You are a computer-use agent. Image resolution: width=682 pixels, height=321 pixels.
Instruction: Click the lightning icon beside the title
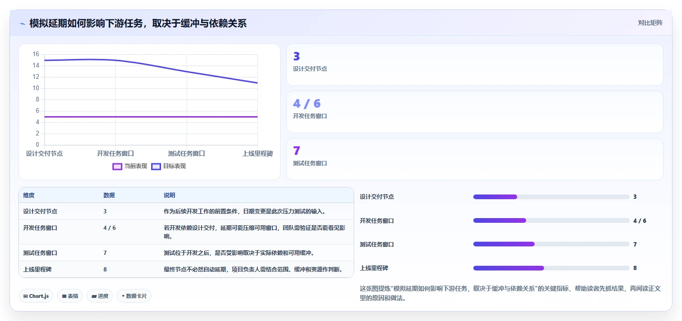(22, 23)
